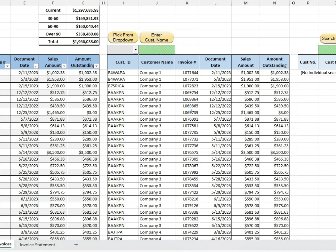Select date 5/14/2023 in column E
The image size is (336, 252).
25,152
